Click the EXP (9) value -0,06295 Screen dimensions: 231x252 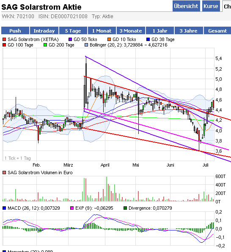(104, 208)
